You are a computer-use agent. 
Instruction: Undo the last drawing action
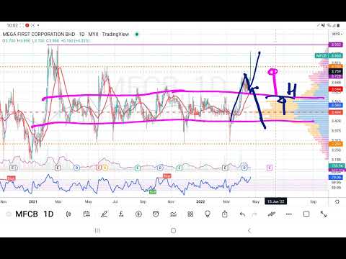click(x=242, y=214)
